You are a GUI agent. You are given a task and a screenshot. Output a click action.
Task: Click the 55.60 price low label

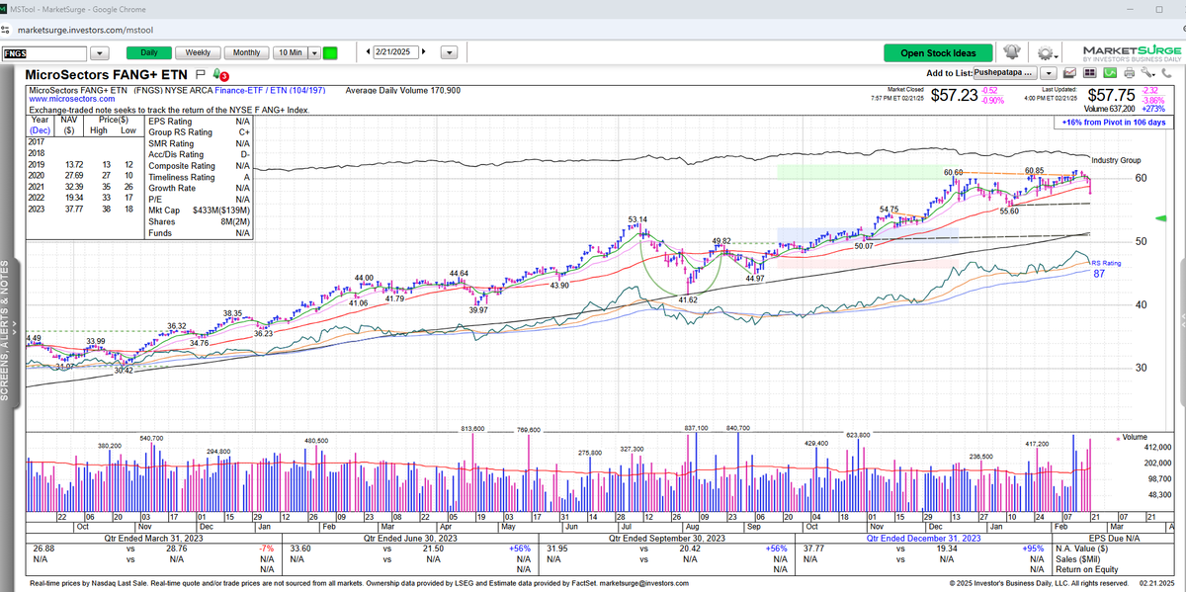(x=1009, y=211)
